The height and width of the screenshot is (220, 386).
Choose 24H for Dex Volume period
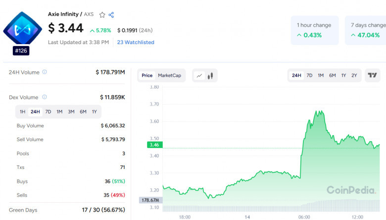coord(35,112)
